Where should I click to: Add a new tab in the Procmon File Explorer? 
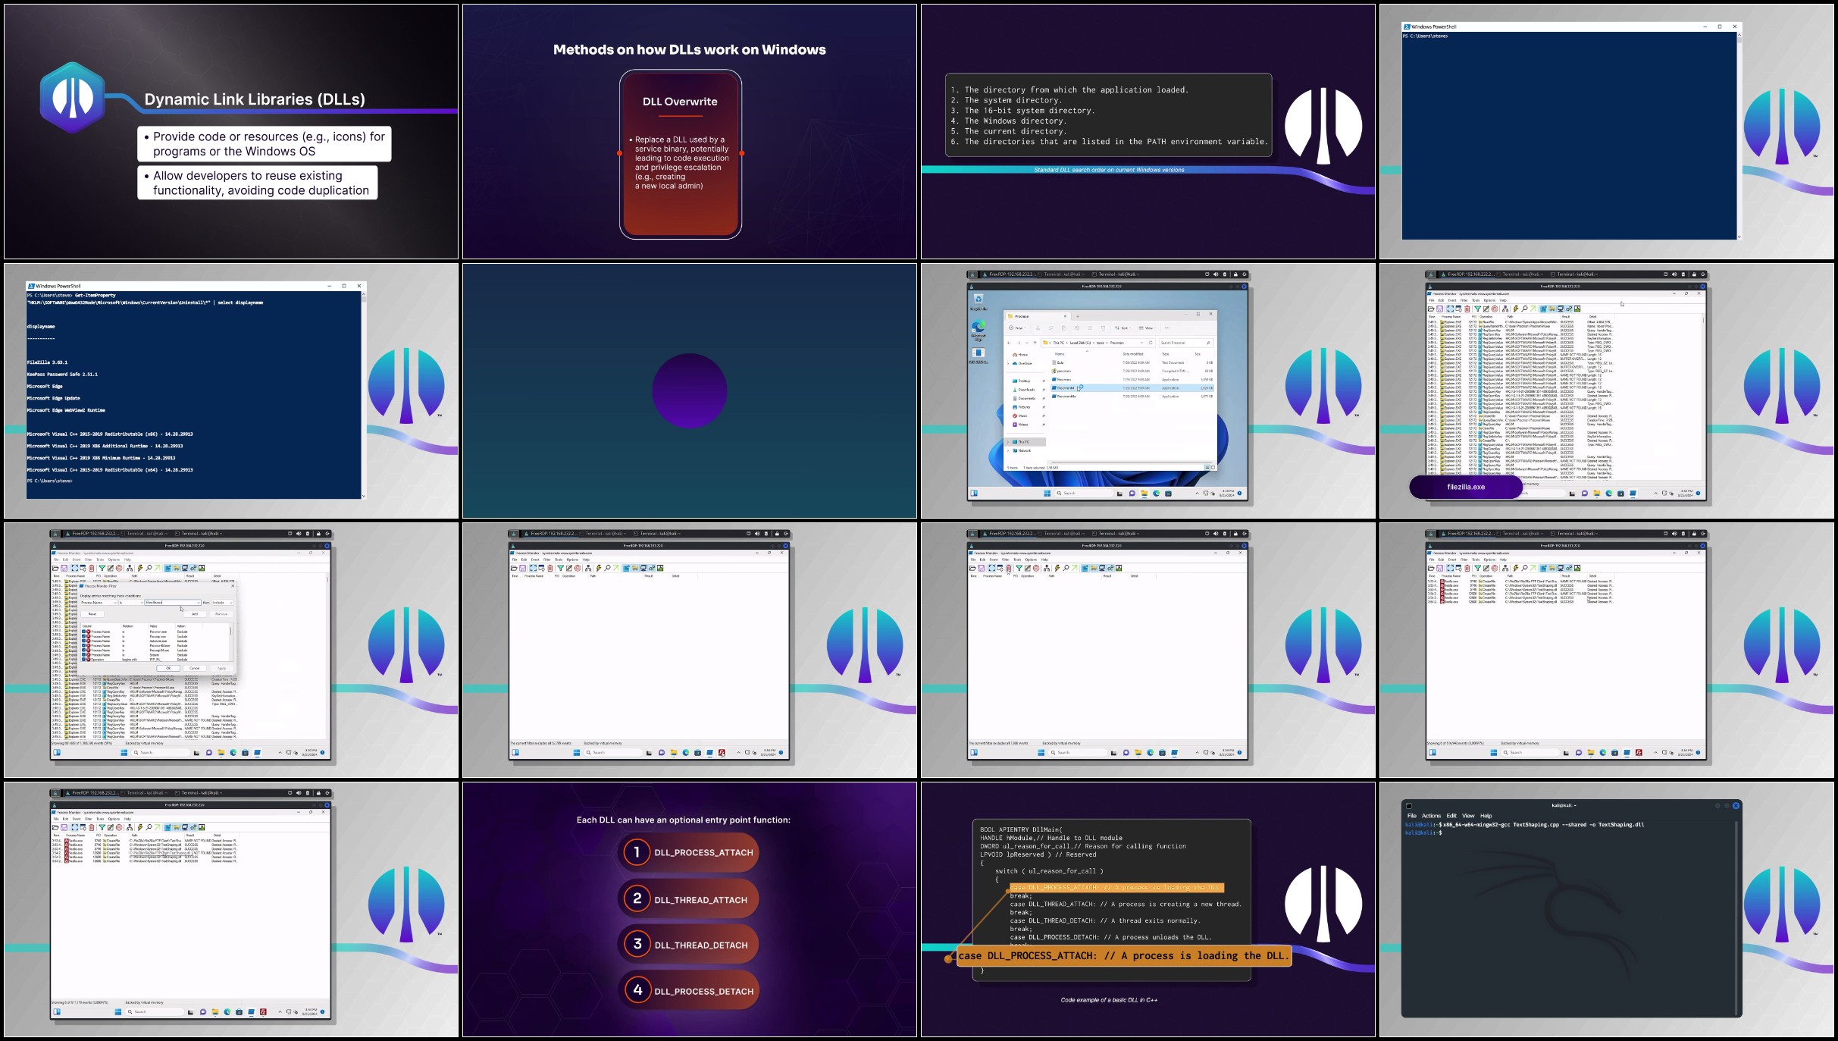click(x=1078, y=316)
